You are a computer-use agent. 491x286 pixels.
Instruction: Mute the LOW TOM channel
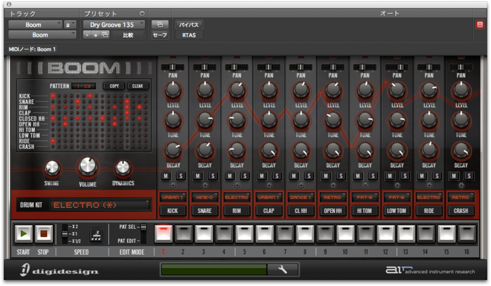coord(390,176)
